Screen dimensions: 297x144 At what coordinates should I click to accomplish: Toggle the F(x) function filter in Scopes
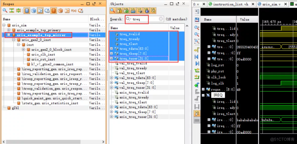(74, 11)
